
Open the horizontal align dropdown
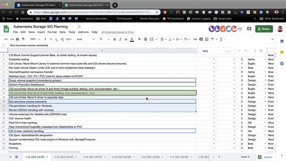tap(163, 39)
